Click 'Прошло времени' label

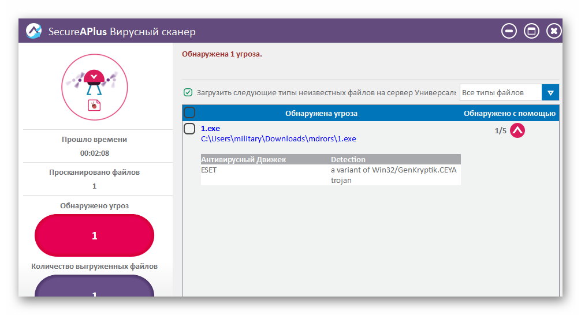[x=94, y=140]
